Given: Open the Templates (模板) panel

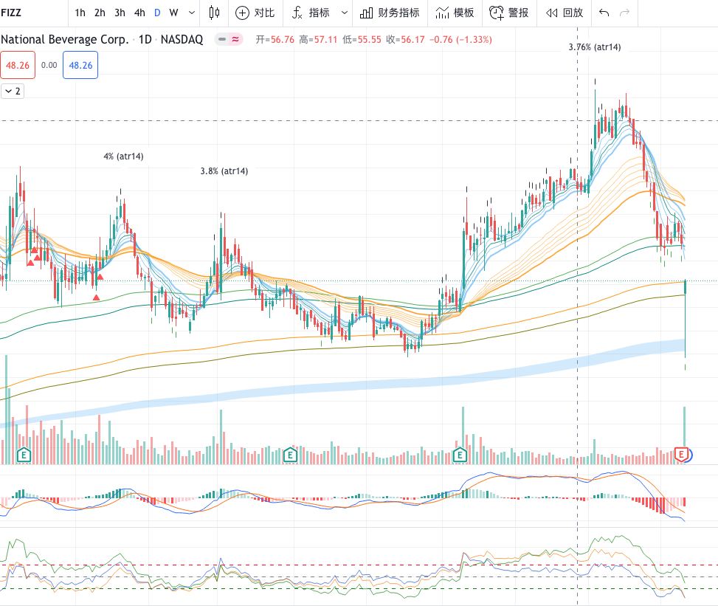Looking at the screenshot, I should [x=455, y=13].
